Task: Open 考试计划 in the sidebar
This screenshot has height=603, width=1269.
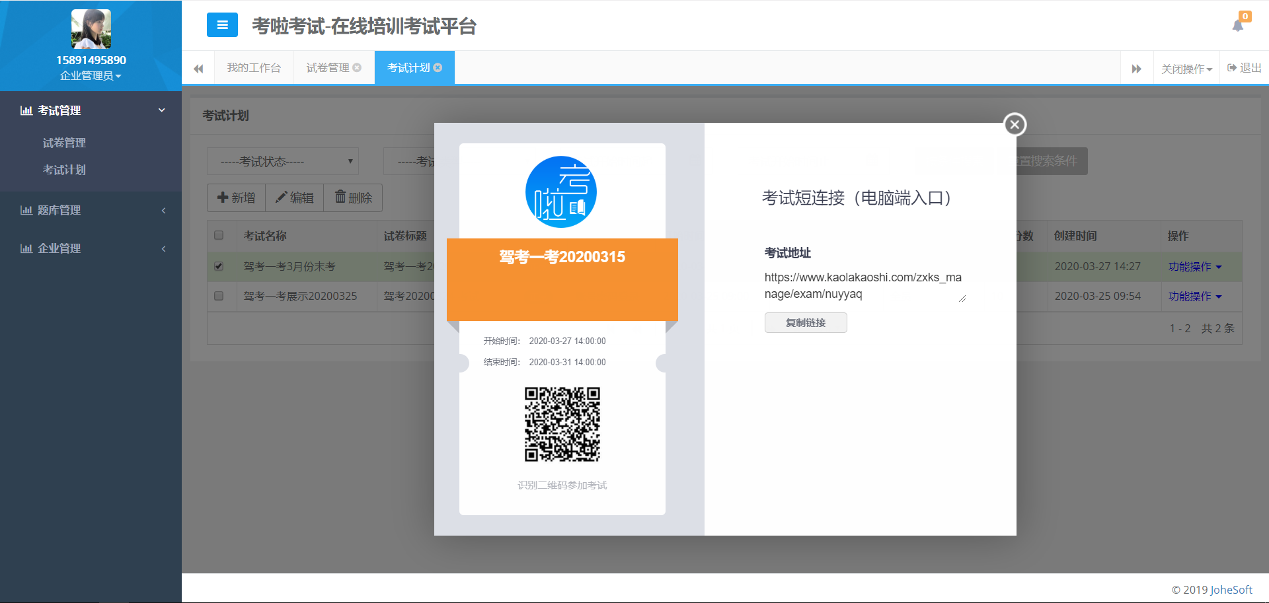Action: (x=64, y=170)
